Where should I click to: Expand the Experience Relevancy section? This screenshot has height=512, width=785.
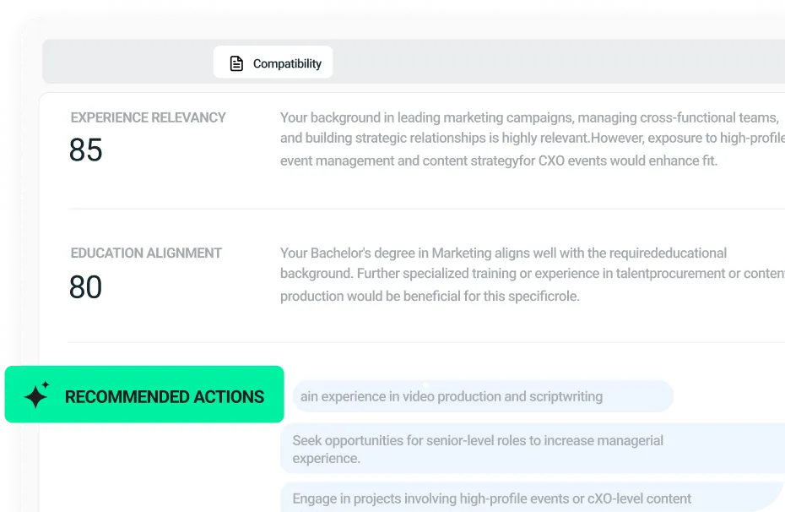(x=148, y=117)
